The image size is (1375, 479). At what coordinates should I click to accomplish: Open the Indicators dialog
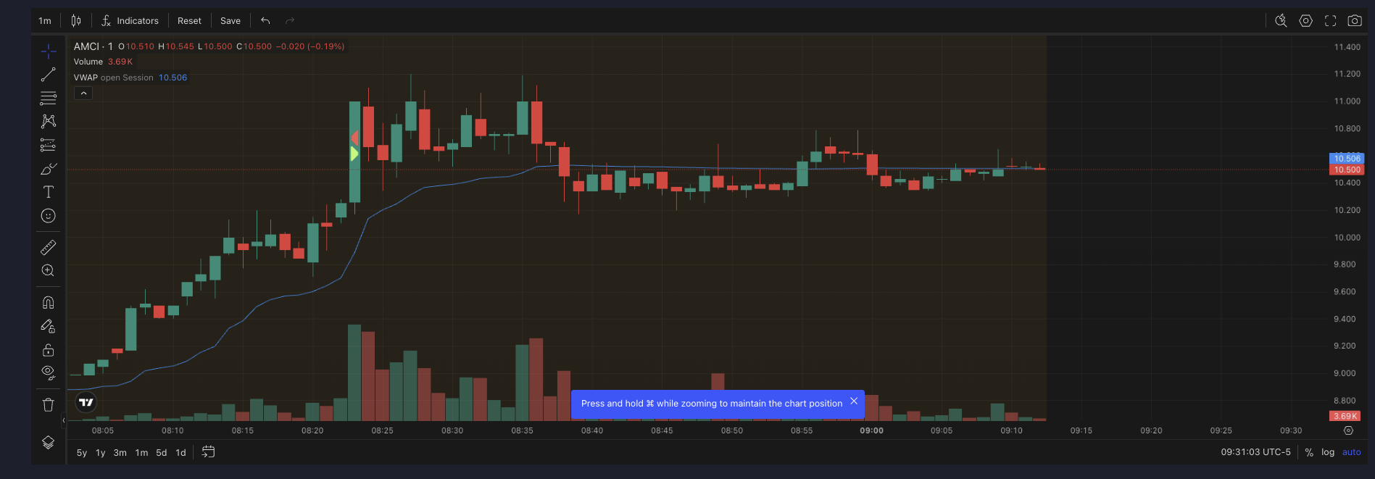130,21
